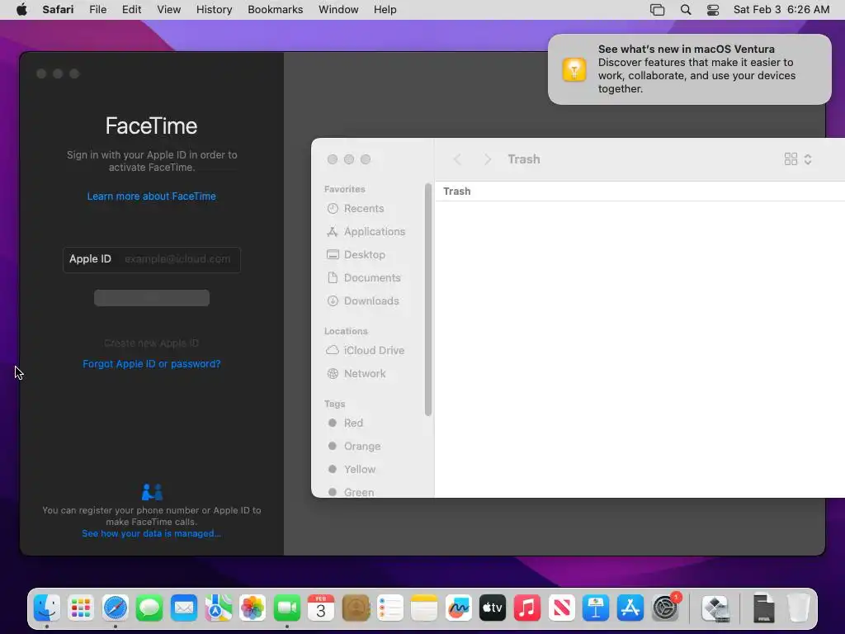Open the Finder view options dropdown

pos(798,159)
